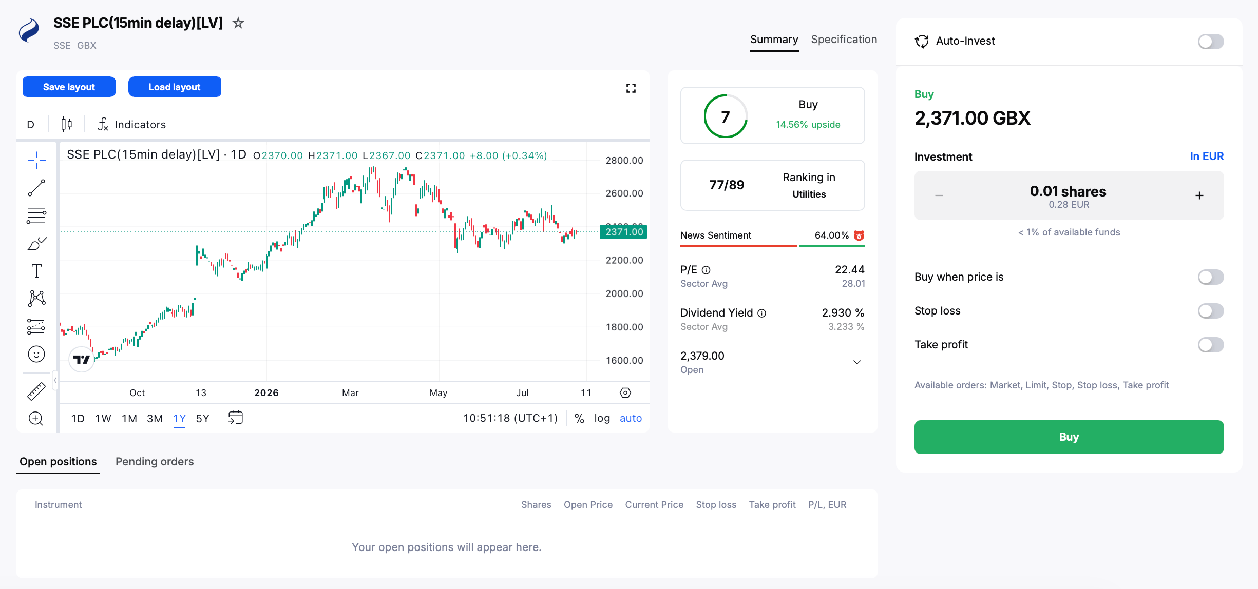
Task: Toggle log scale on chart
Action: (602, 418)
